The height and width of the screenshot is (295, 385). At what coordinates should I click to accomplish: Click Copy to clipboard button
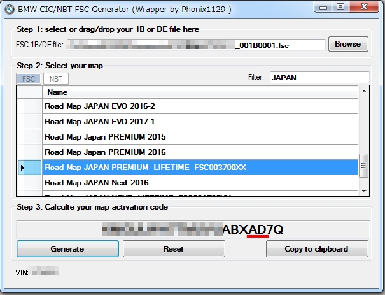pos(317,248)
